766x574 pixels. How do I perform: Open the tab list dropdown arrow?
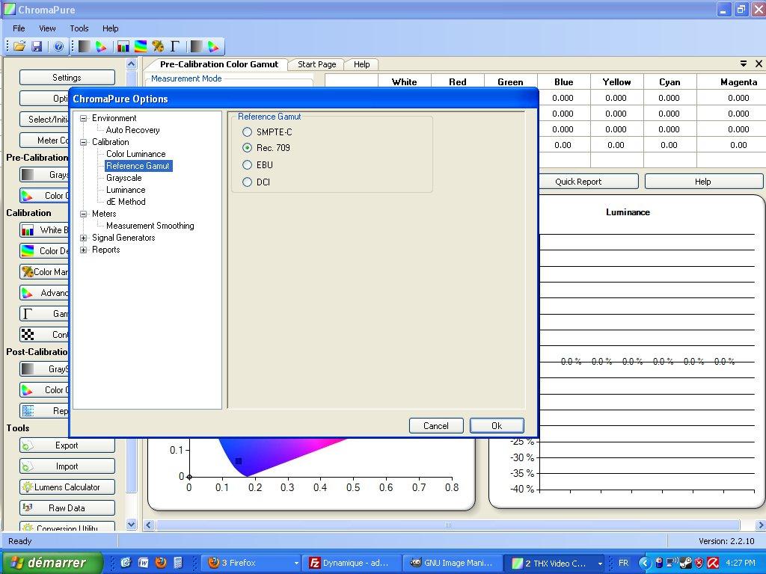(x=744, y=64)
